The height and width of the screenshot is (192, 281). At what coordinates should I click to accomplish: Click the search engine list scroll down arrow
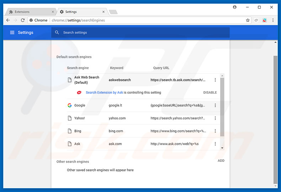coord(222,148)
